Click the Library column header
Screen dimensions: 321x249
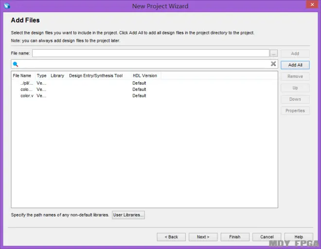point(57,76)
